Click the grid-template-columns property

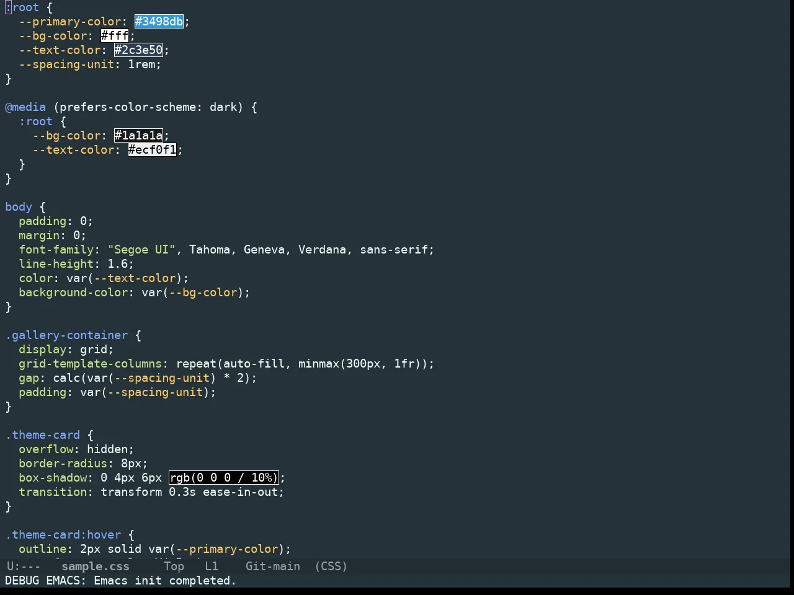pyautogui.click(x=91, y=364)
